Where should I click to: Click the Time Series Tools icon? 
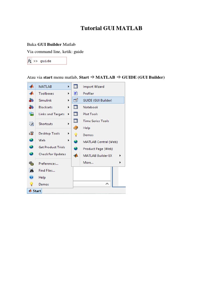(76, 121)
